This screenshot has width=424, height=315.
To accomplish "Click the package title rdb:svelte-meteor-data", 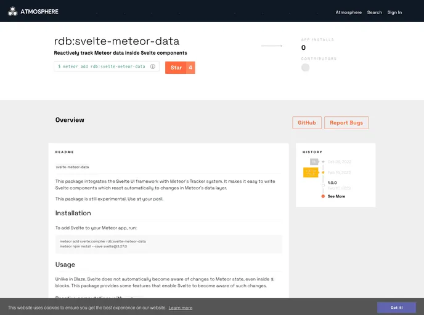I will pyautogui.click(x=116, y=41).
